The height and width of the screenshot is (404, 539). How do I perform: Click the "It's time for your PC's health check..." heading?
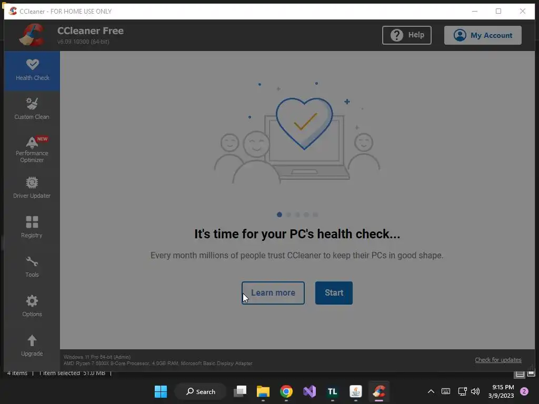pyautogui.click(x=297, y=234)
